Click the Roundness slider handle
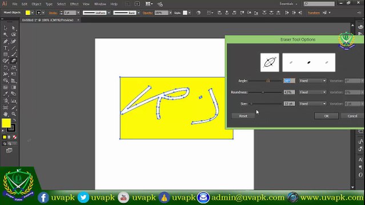This screenshot has height=205, width=365. coord(263,92)
